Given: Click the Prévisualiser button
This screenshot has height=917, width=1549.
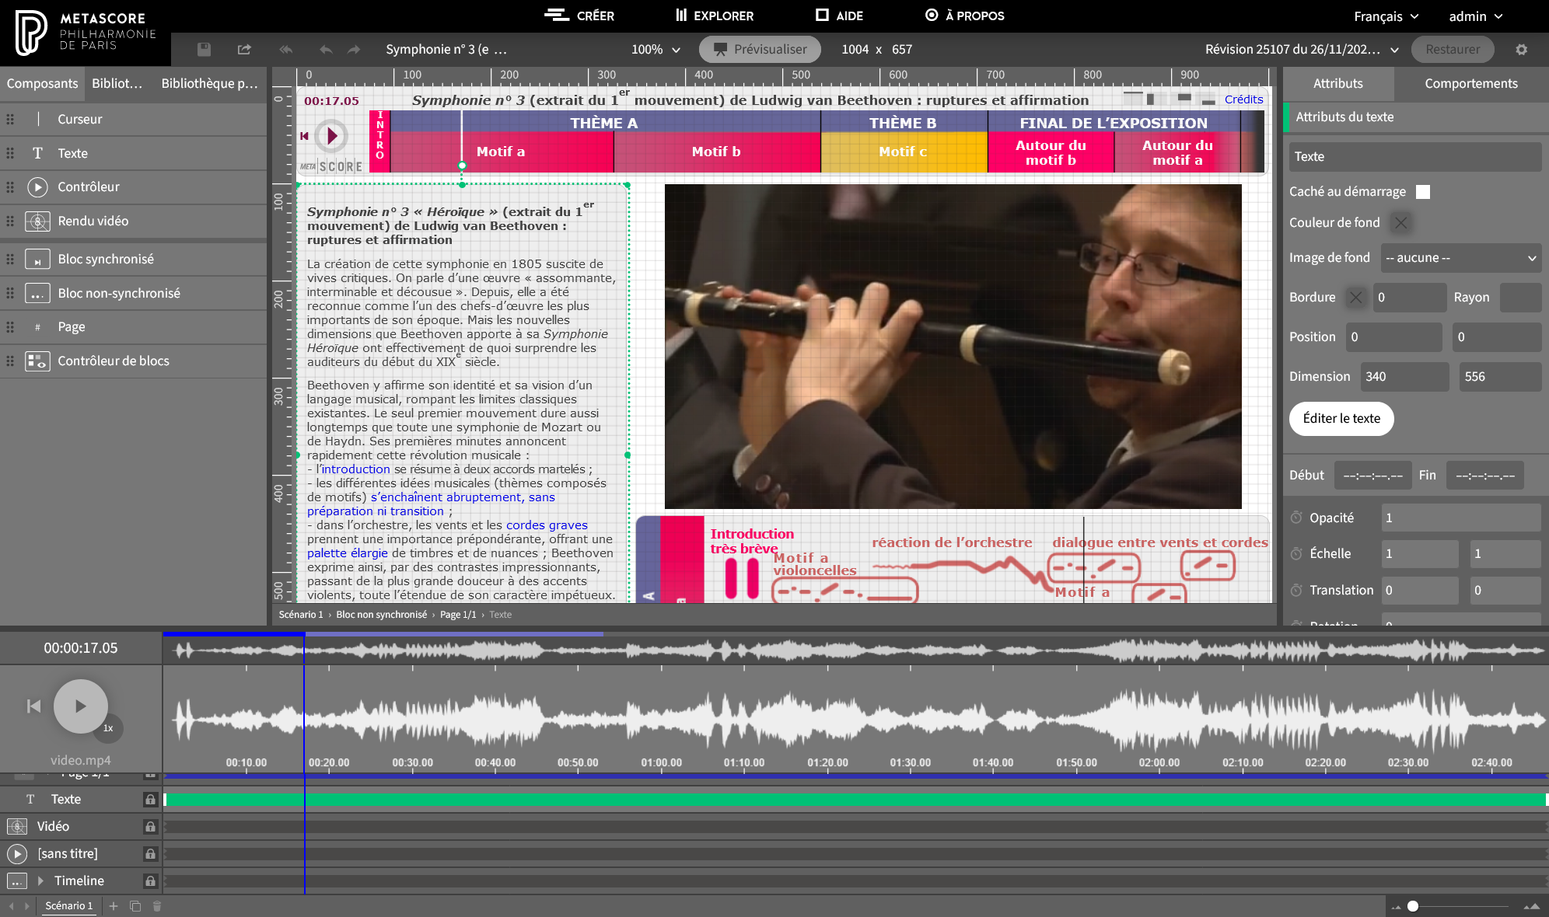Looking at the screenshot, I should pyautogui.click(x=760, y=49).
